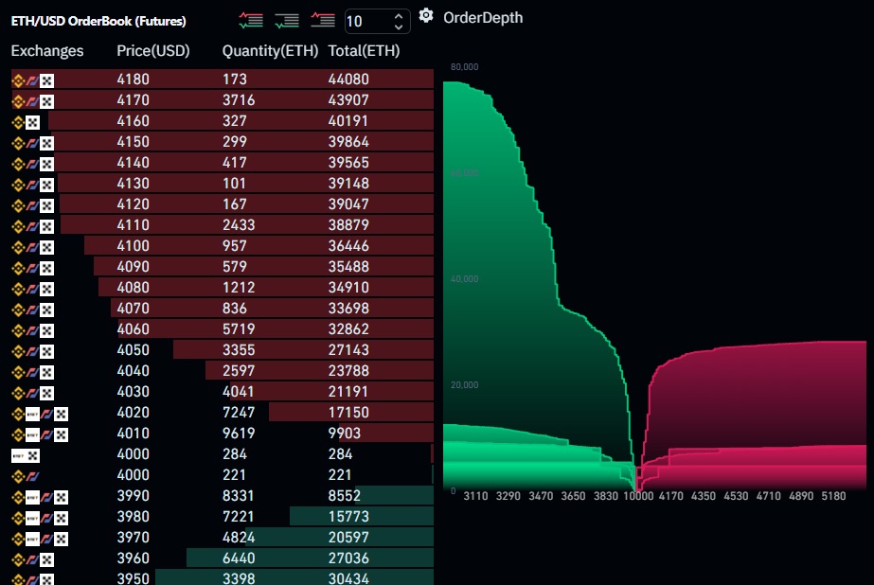
Task: Click the Binance icon in the 4120 row
Action: pos(18,205)
